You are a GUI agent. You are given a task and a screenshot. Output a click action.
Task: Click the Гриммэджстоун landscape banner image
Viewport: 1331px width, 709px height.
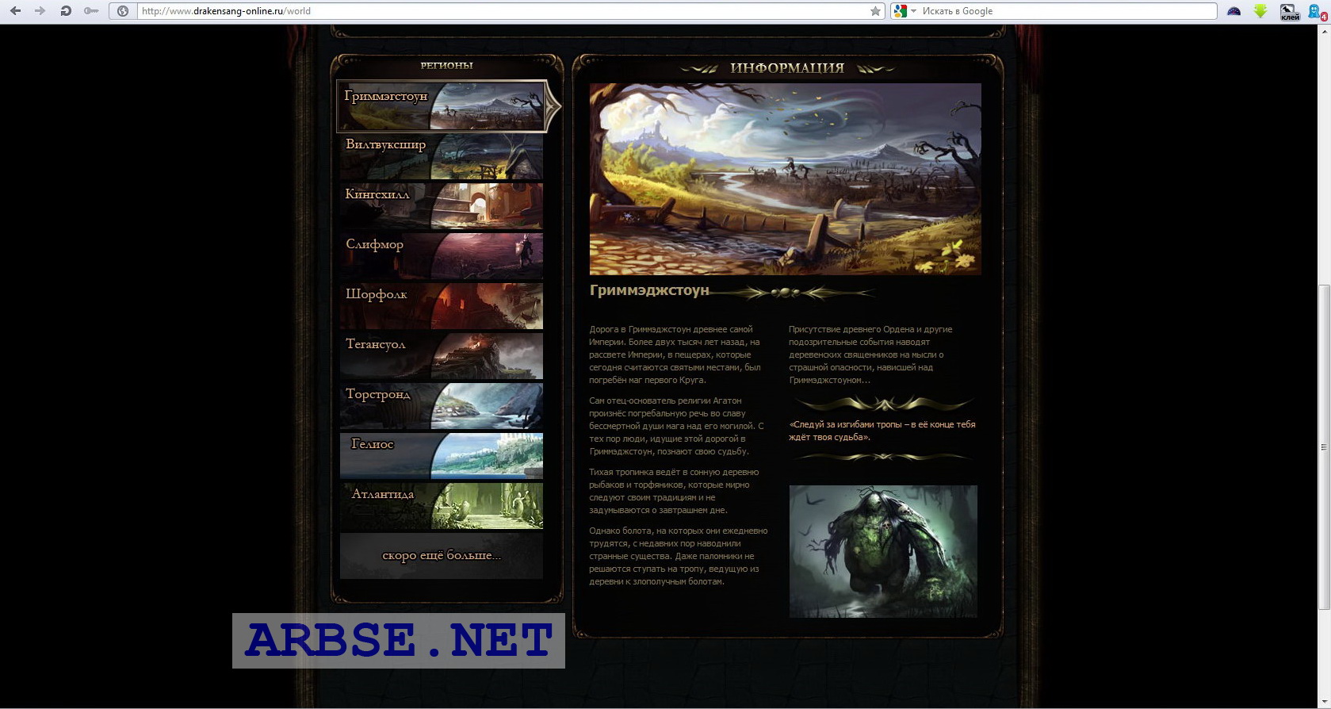click(x=785, y=179)
